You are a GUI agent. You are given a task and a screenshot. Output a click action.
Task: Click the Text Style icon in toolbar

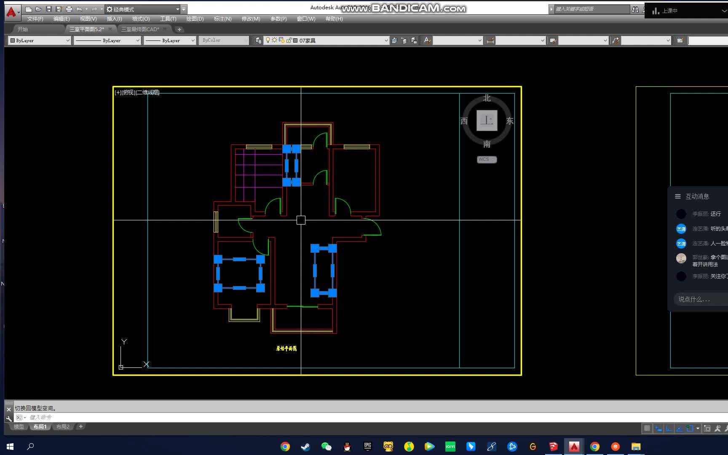(427, 40)
